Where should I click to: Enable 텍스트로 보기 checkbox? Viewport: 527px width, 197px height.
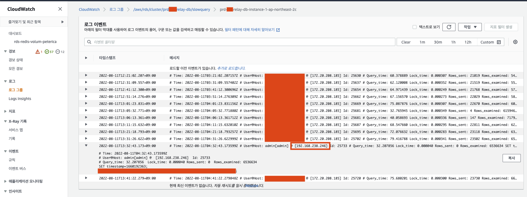pos(415,27)
